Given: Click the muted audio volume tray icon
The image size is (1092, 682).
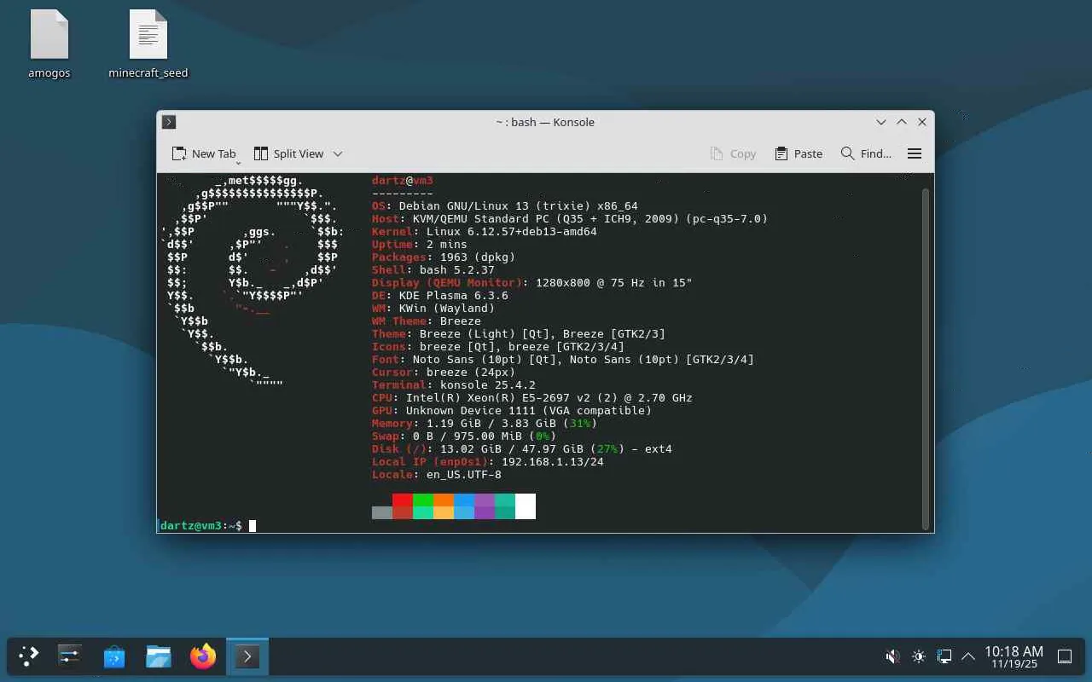Looking at the screenshot, I should (x=892, y=656).
